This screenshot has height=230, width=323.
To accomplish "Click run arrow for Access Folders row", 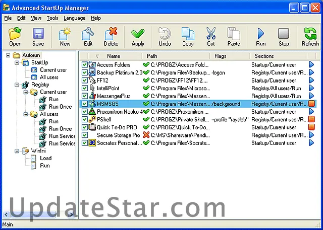I will point(311,65).
